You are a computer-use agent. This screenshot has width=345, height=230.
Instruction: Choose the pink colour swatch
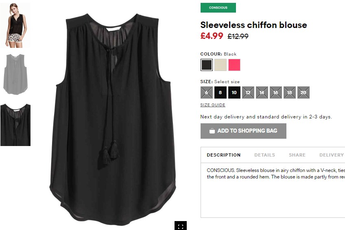pyautogui.click(x=234, y=65)
